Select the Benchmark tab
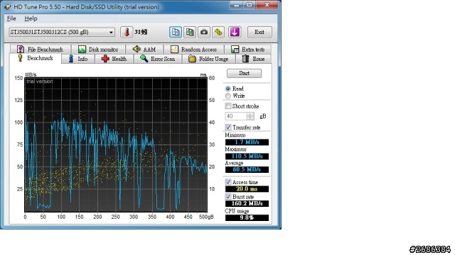The width and height of the screenshot is (455, 255). coord(36,58)
